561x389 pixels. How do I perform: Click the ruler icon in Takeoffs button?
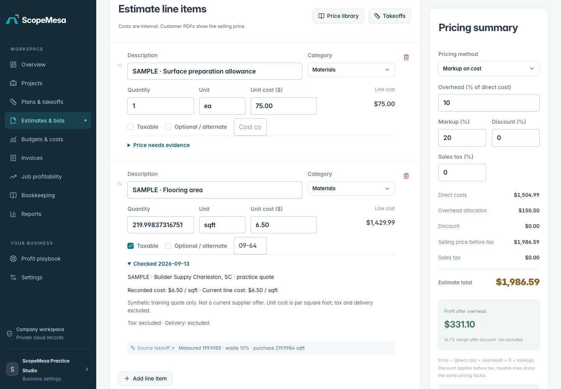[x=377, y=16]
